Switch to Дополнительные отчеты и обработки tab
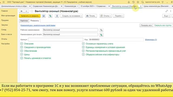The height and width of the screenshot is (97, 173). click(14, 6)
